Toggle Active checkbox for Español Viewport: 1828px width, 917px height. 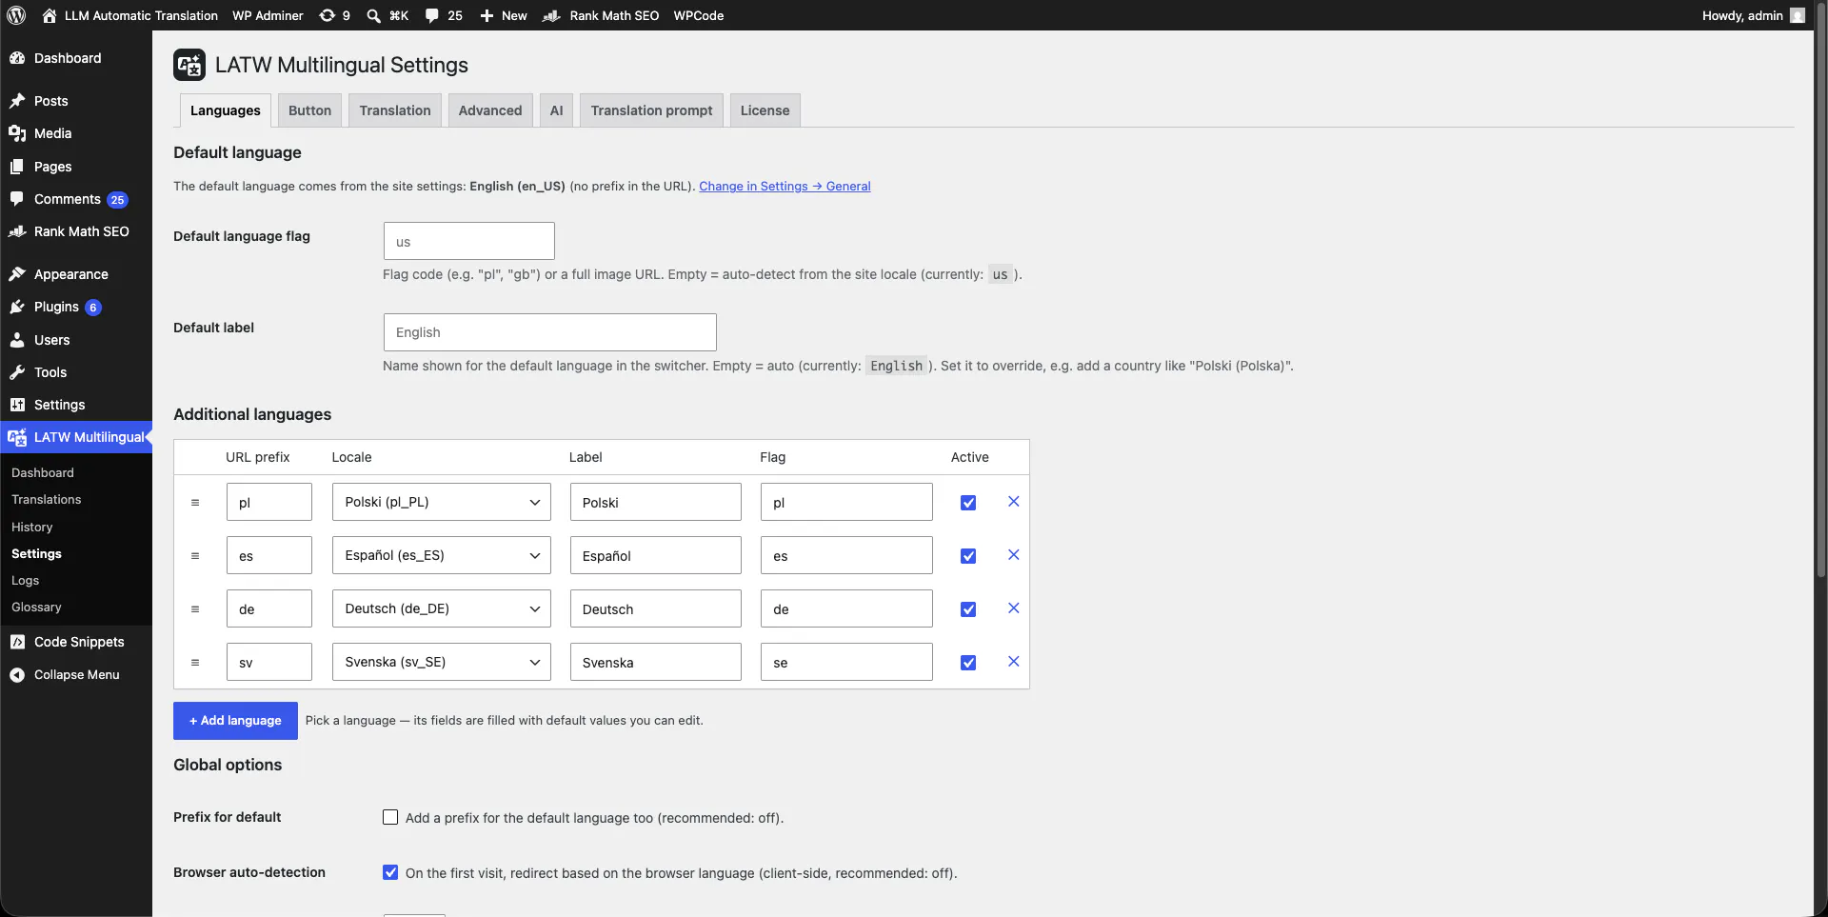[968, 556]
